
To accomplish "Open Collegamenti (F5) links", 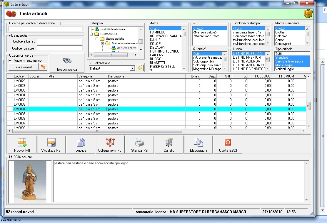I will point(110,145).
